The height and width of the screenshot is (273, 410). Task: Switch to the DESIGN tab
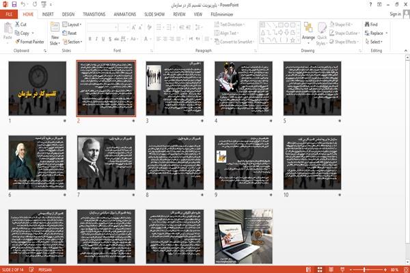68,14
